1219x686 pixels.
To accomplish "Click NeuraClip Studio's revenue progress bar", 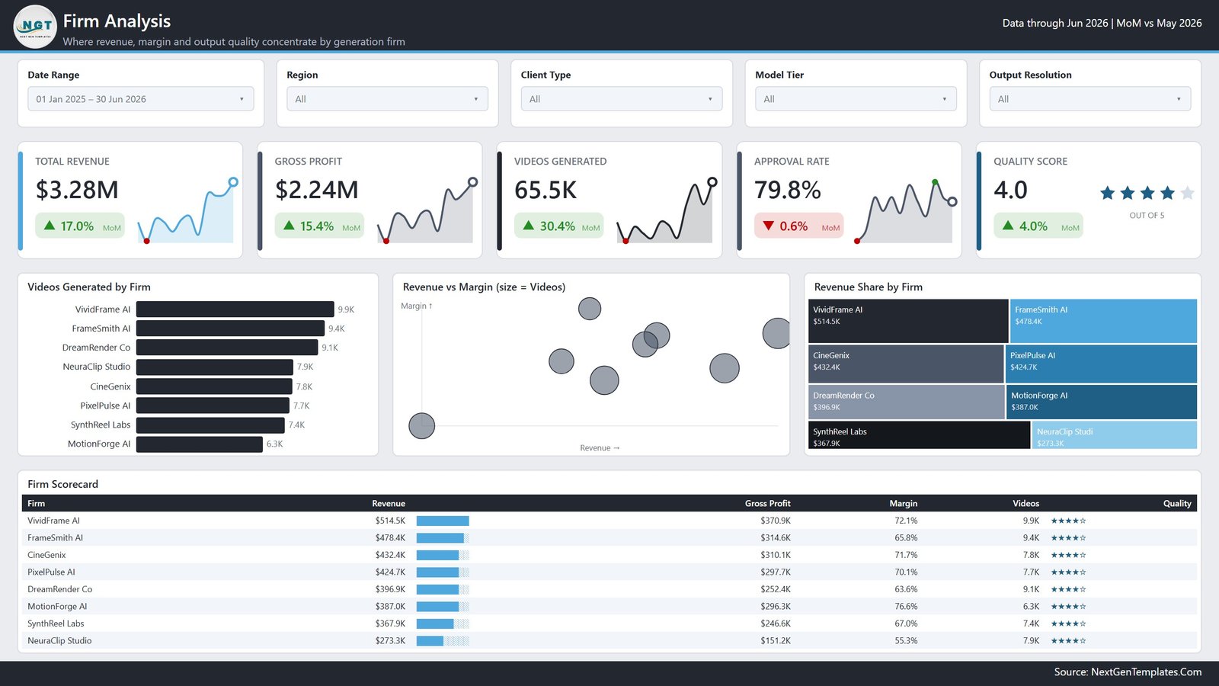I will point(443,641).
